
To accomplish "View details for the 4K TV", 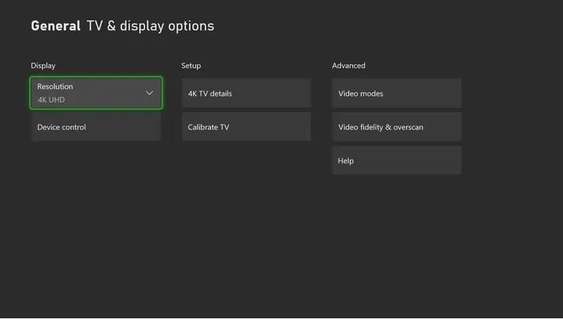I will [246, 93].
